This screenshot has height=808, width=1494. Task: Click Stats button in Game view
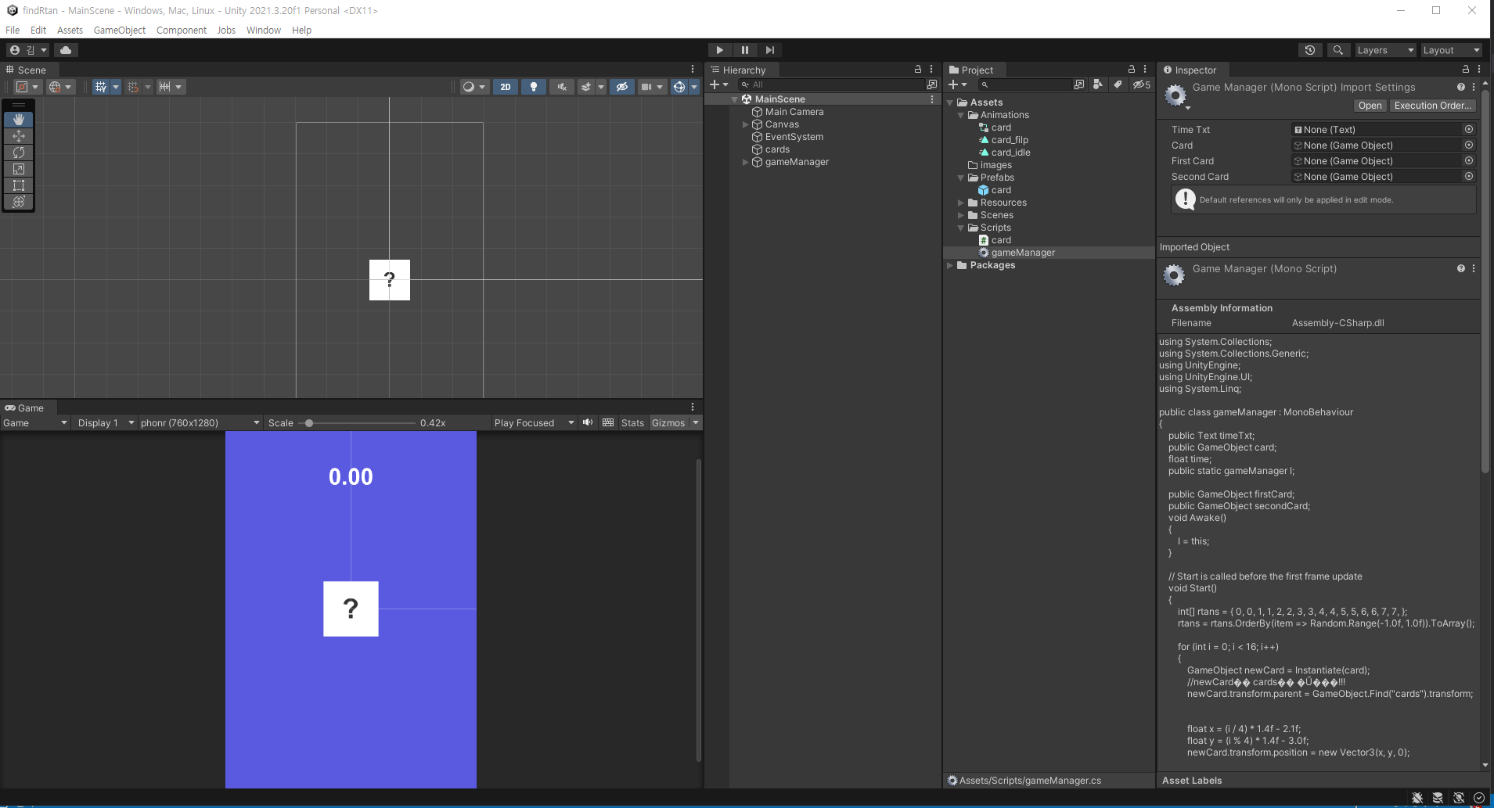(x=632, y=423)
